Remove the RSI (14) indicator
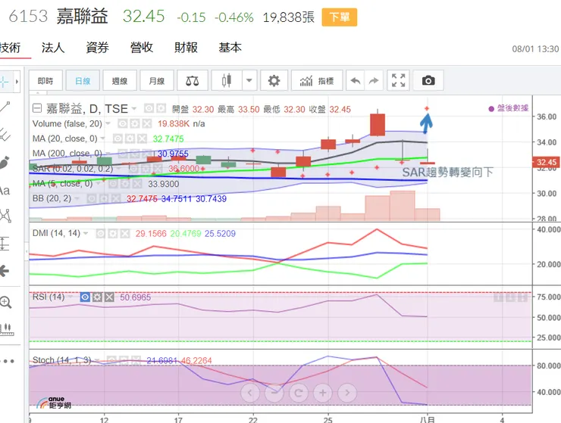This screenshot has height=423, width=561. (x=109, y=297)
